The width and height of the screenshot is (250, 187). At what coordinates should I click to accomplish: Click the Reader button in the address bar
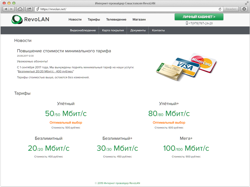pos(231,9)
